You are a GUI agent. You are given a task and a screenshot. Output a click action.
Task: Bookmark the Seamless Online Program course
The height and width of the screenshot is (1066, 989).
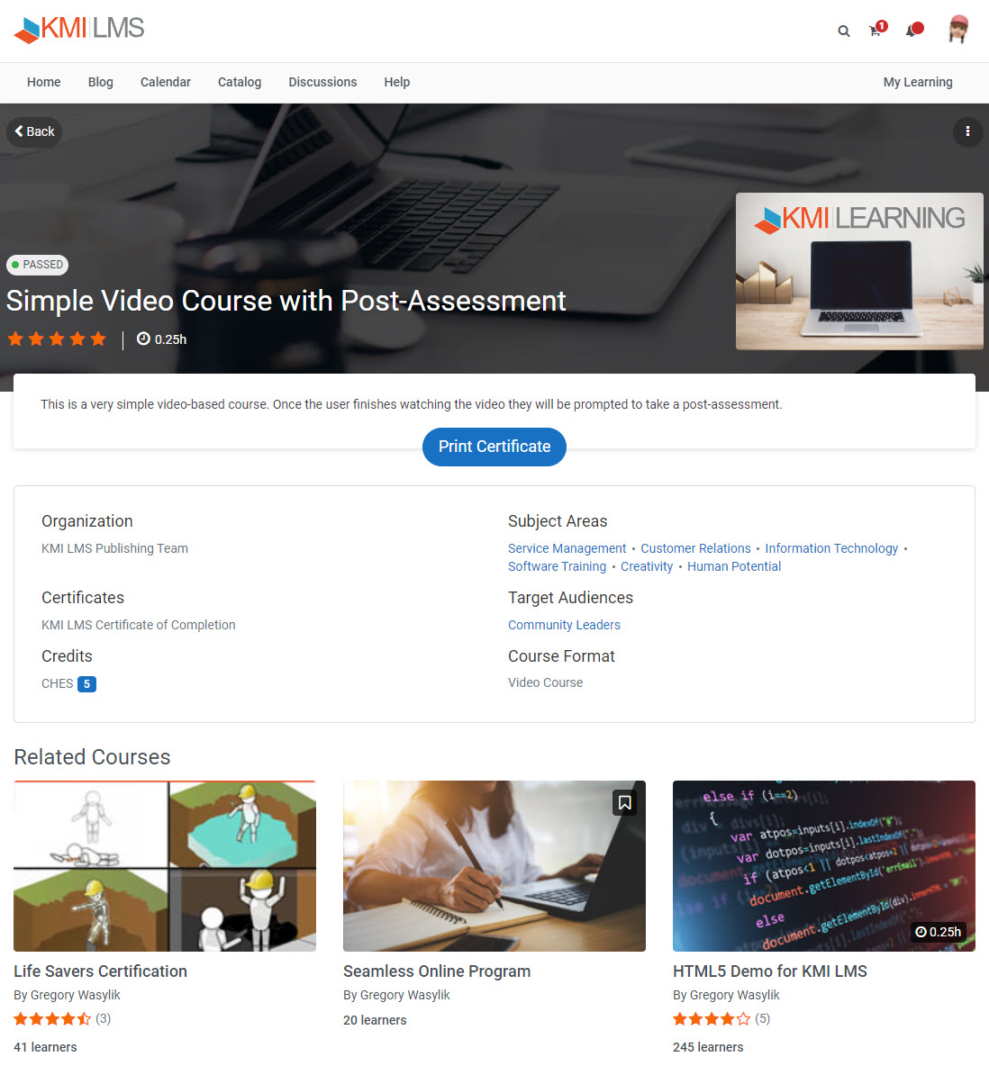pyautogui.click(x=624, y=803)
